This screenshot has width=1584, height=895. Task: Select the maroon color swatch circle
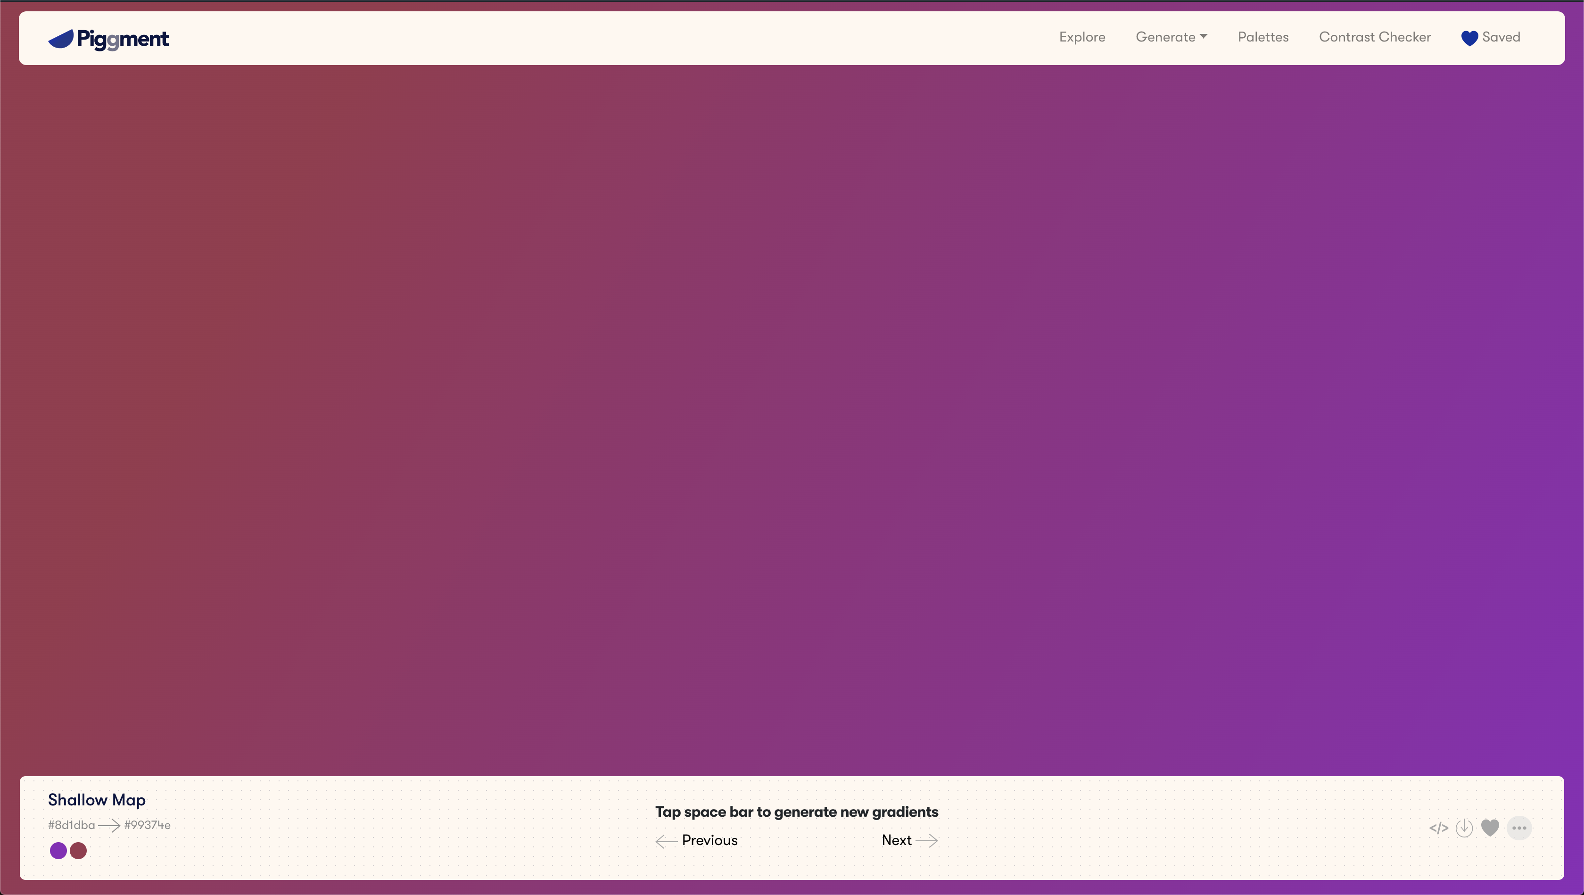(78, 851)
